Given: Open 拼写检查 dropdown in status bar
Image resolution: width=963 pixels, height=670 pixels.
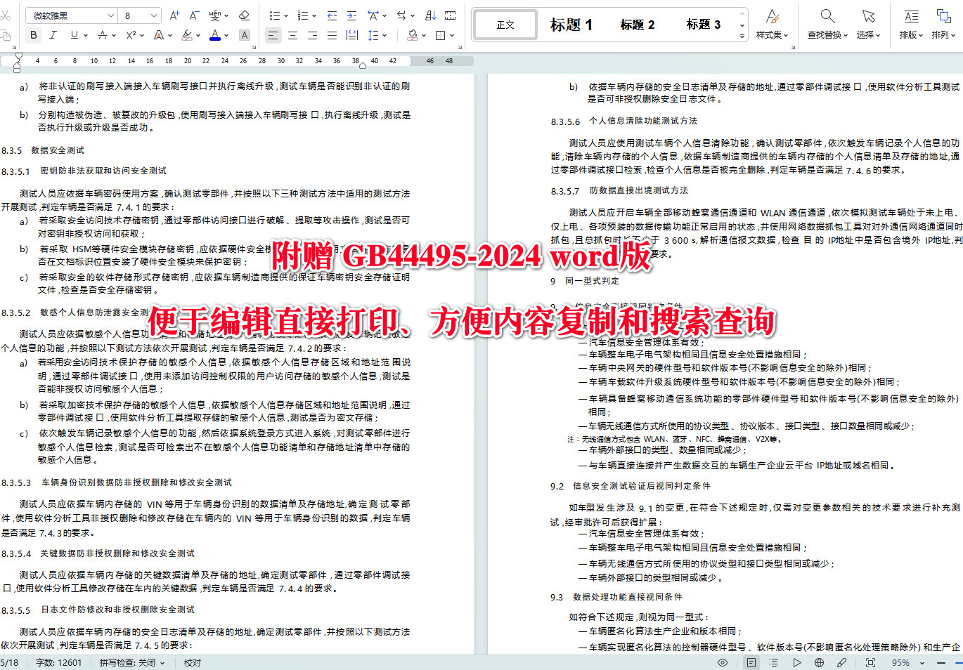Looking at the screenshot, I should pyautogui.click(x=132, y=662).
